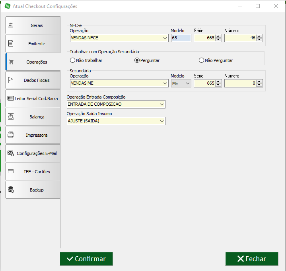The width and height of the screenshot is (286, 271).
Task: Expand the Secundária Operação dropdown VENDAS ME
Action: point(165,83)
